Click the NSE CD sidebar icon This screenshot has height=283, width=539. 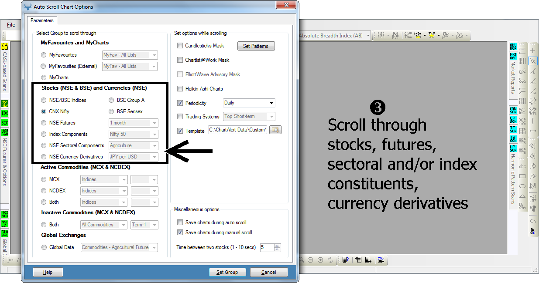(x=5, y=224)
